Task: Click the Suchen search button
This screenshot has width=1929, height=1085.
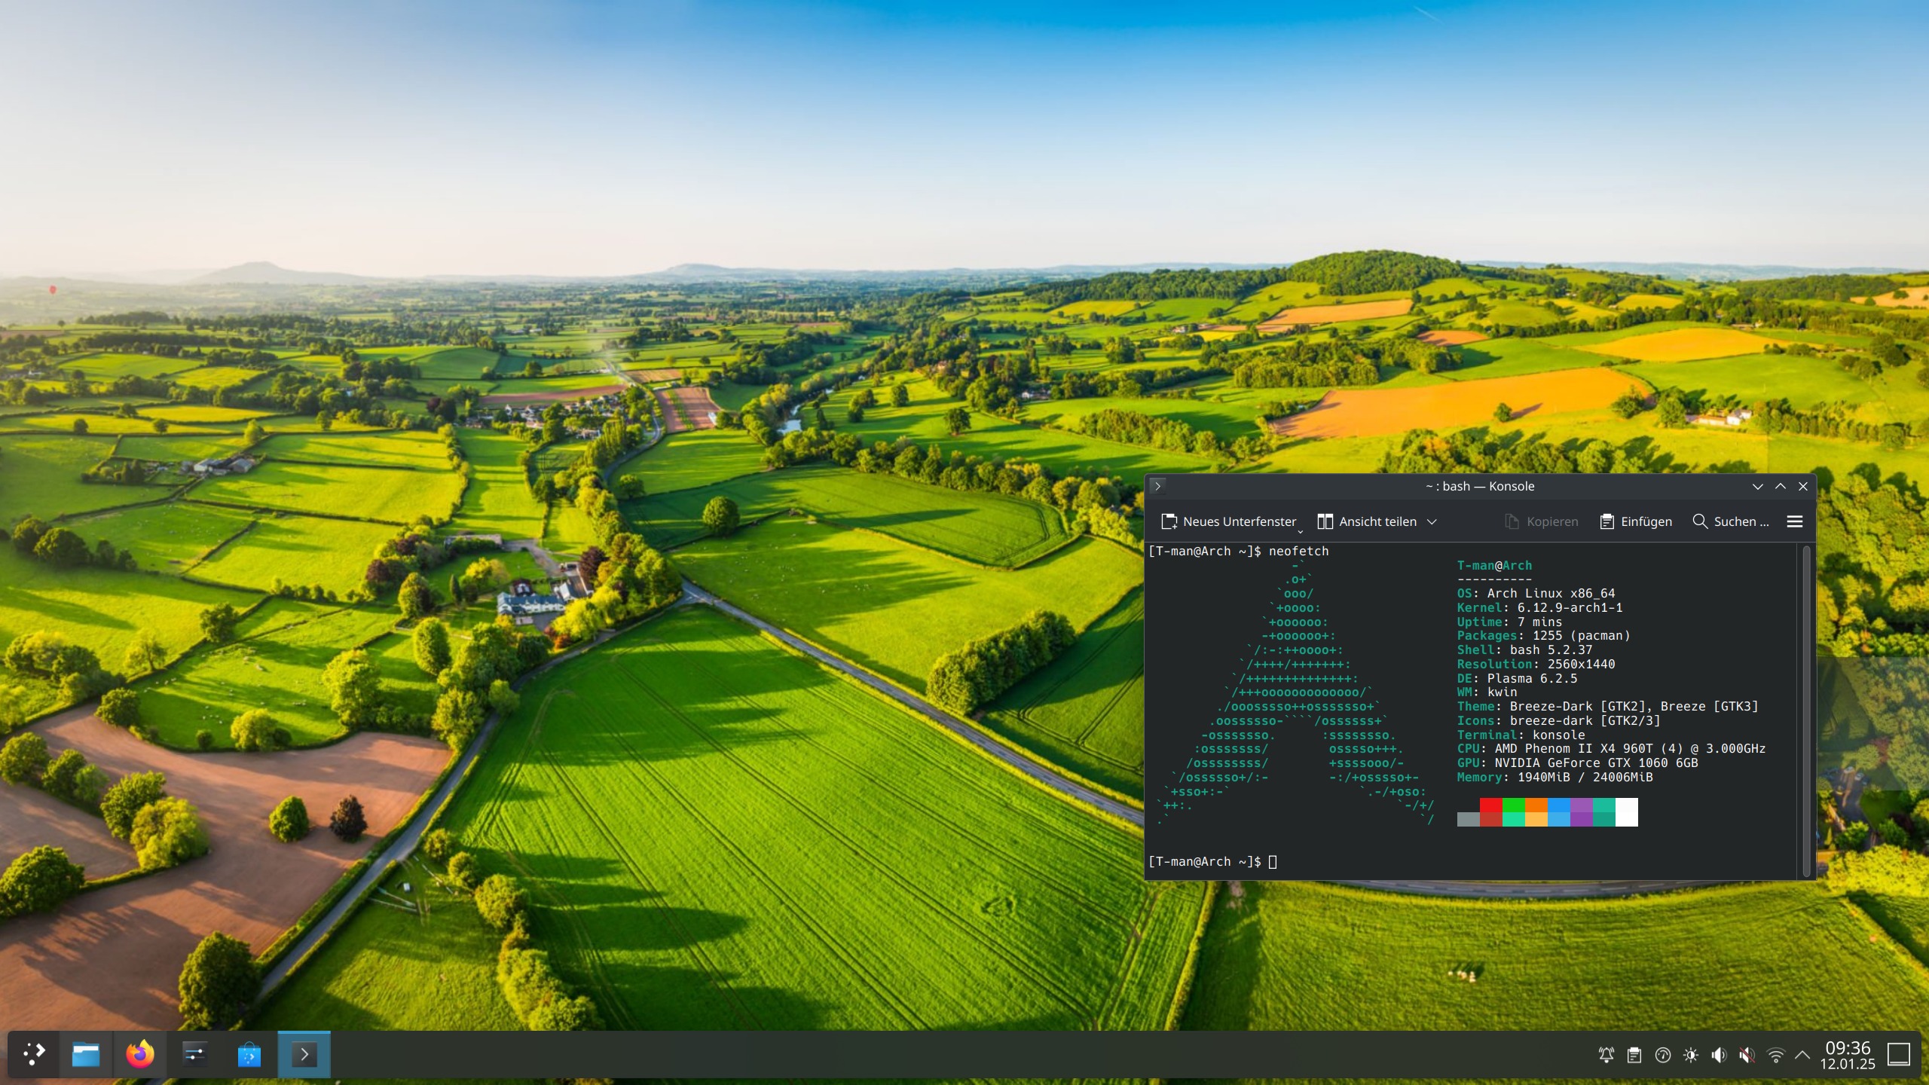Action: (1731, 521)
